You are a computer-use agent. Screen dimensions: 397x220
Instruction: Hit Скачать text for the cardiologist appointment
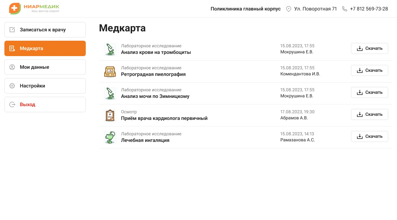tap(374, 114)
